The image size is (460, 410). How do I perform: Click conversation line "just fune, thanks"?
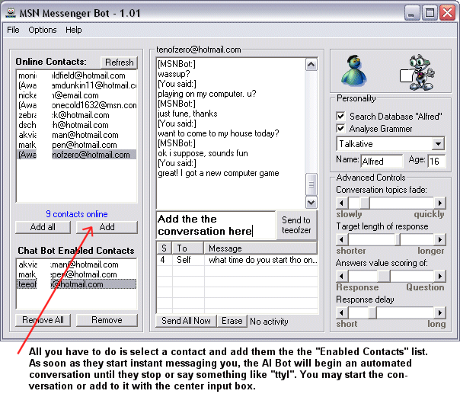click(187, 114)
